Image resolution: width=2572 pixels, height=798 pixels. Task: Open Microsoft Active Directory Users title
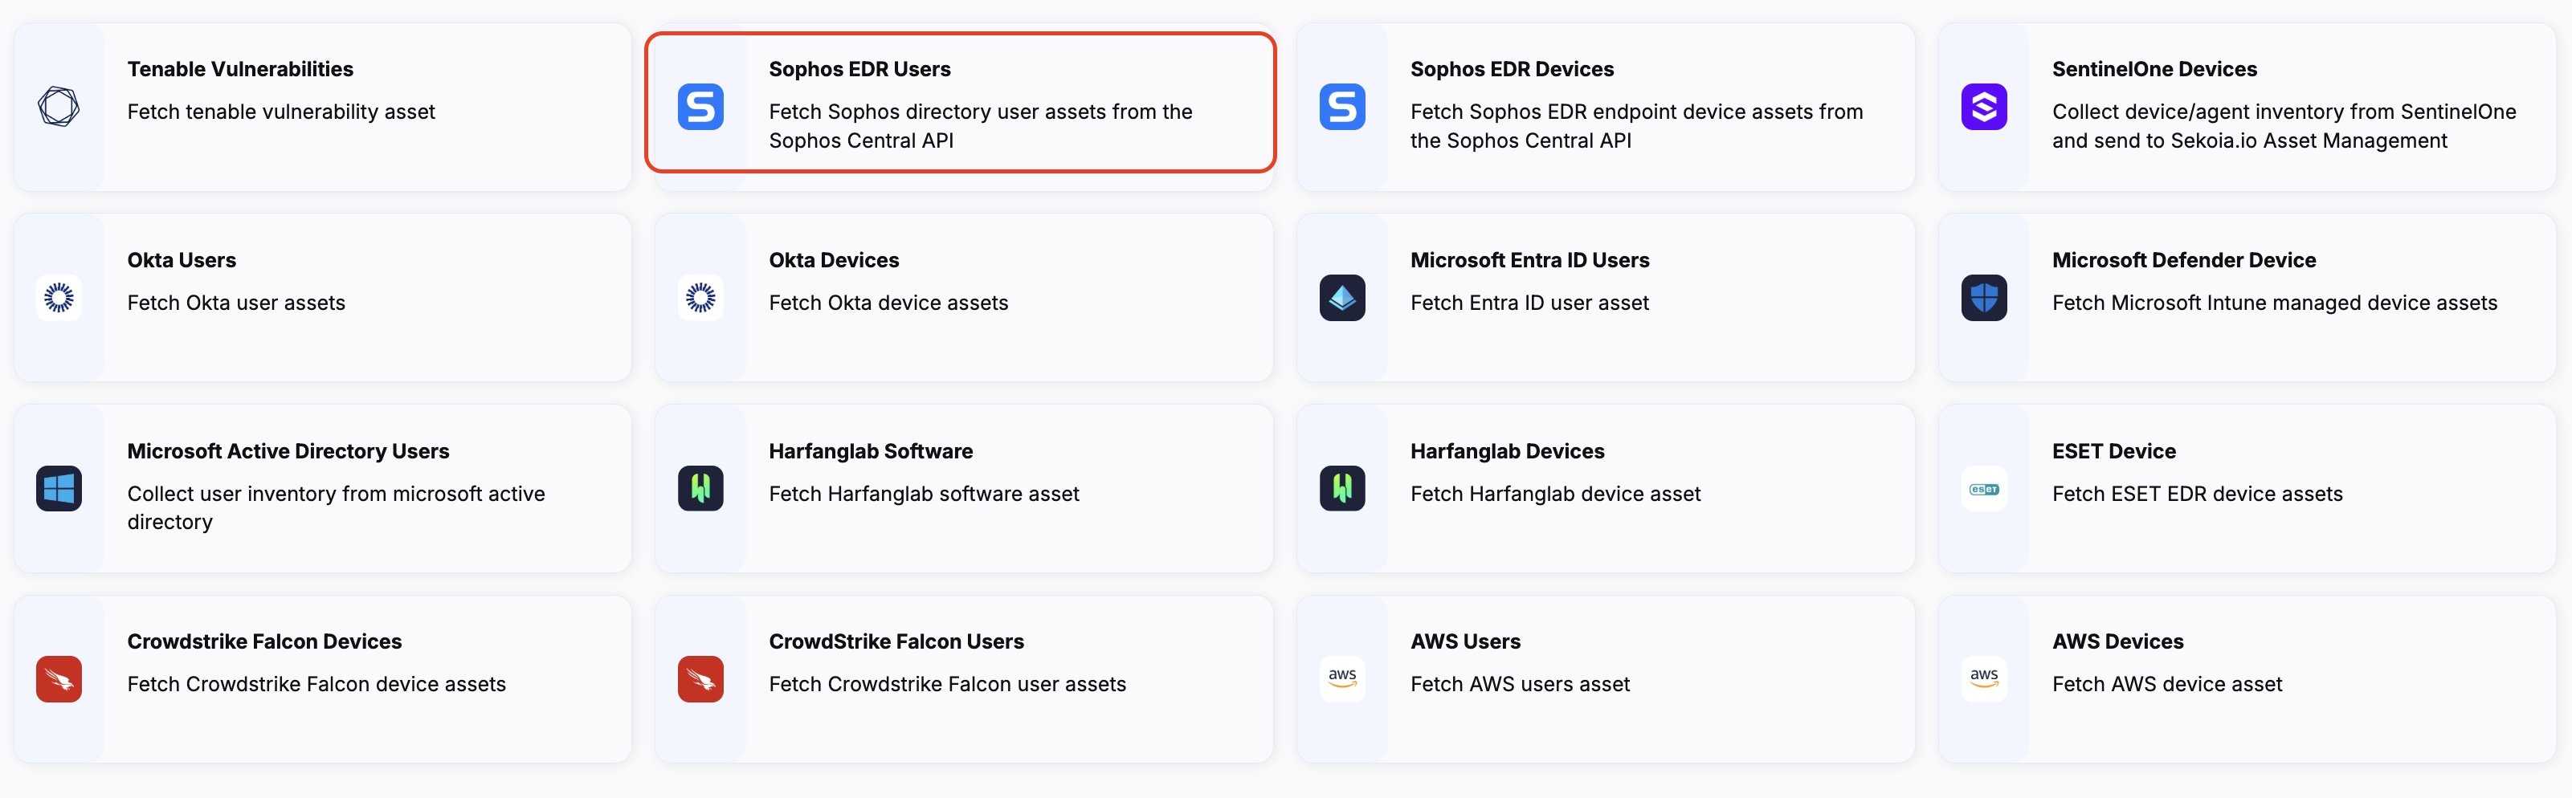[x=288, y=451]
